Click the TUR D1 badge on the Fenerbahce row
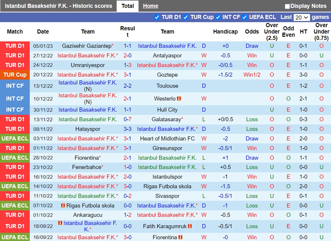 point(15,167)
